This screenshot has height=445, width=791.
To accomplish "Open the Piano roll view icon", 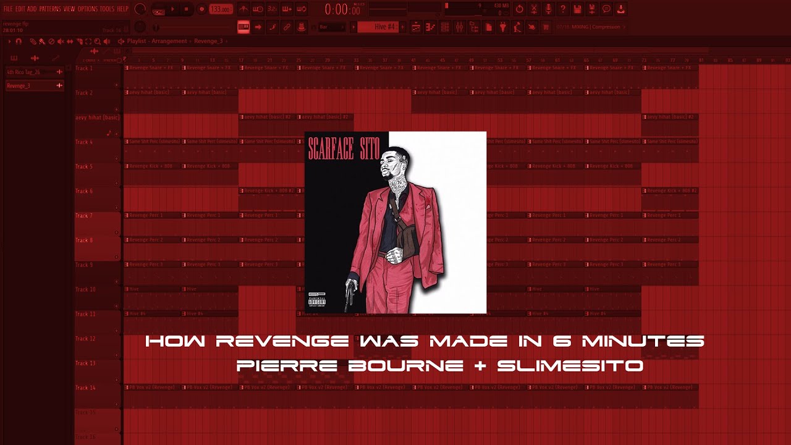I will 430,27.
